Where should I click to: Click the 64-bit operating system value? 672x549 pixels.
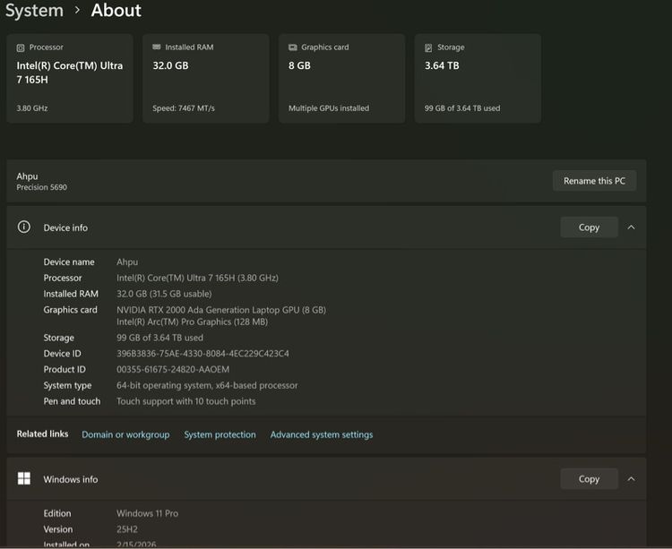pyautogui.click(x=207, y=385)
